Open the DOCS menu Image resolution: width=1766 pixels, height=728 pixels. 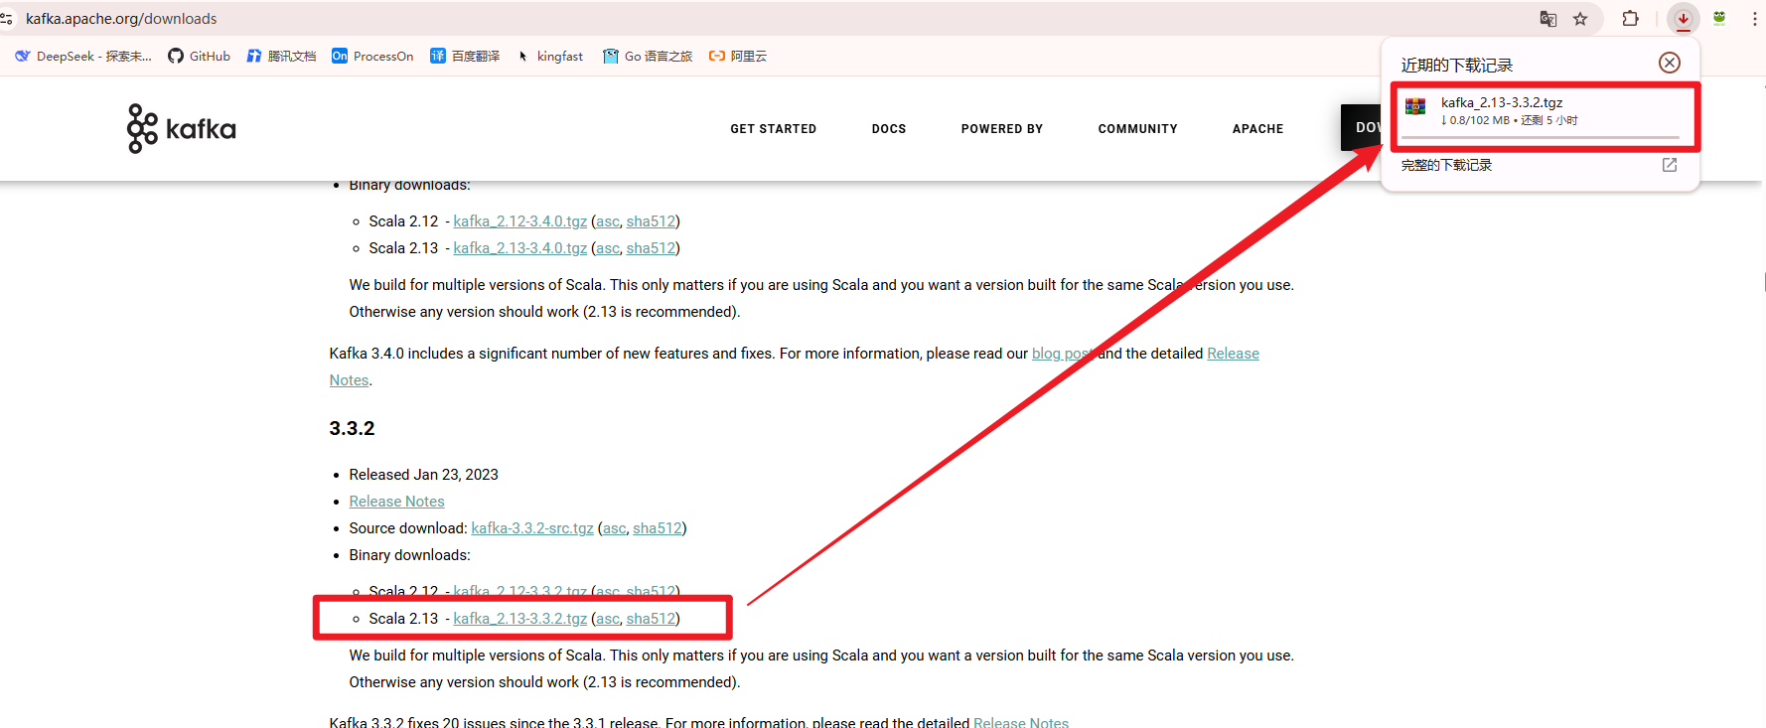[x=889, y=129]
